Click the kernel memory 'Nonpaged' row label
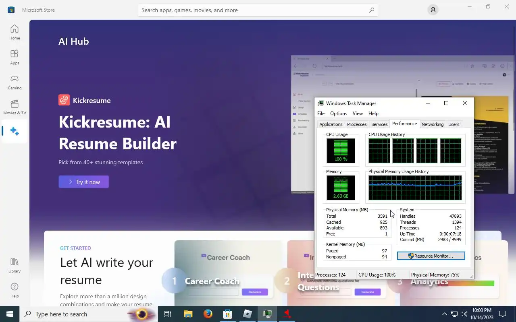The image size is (516, 322). tap(336, 257)
